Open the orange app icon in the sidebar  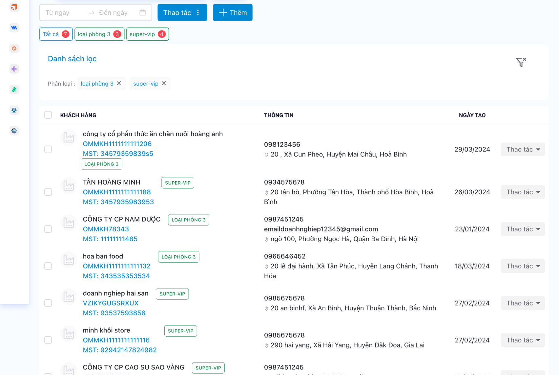tap(14, 7)
